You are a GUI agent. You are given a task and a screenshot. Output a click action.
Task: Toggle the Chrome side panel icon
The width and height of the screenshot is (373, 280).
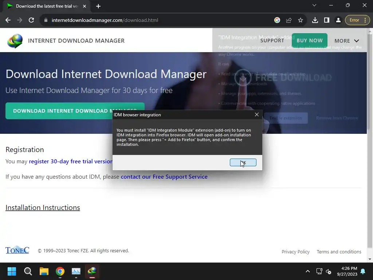(x=327, y=20)
